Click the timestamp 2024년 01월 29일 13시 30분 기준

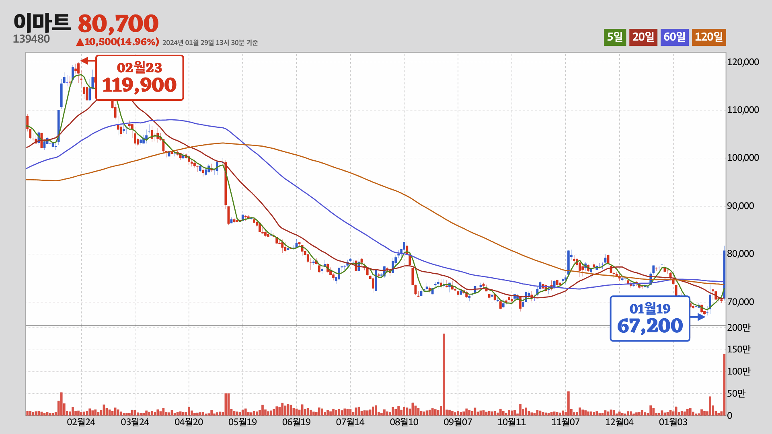point(210,43)
